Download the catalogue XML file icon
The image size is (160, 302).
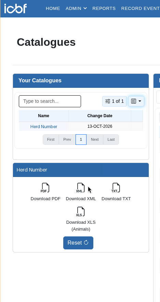(81, 188)
